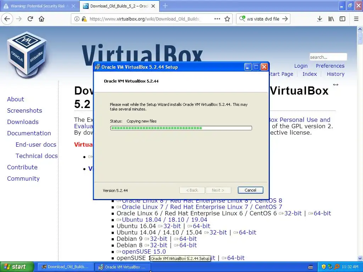The width and height of the screenshot is (363, 272).
Task: Click the page width toggle arrow icon
Action: click(336, 85)
